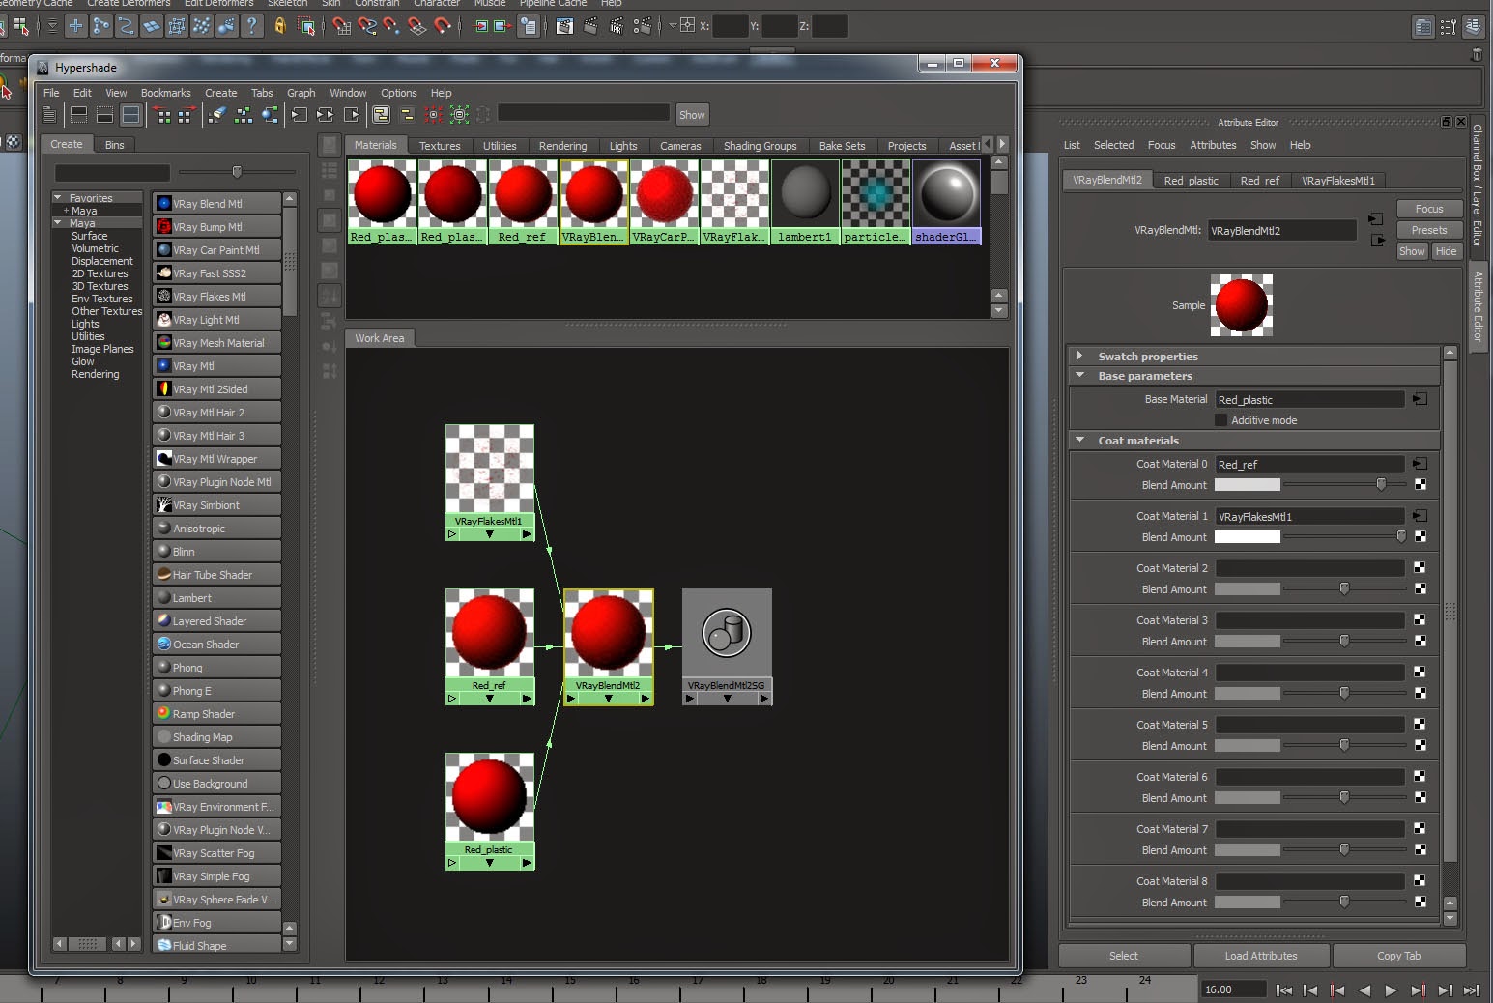The image size is (1493, 1003).
Task: Go to start of playback range
Action: coord(1283,989)
